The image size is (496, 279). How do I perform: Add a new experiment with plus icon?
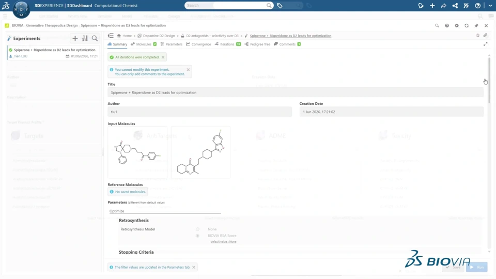tap(75, 38)
